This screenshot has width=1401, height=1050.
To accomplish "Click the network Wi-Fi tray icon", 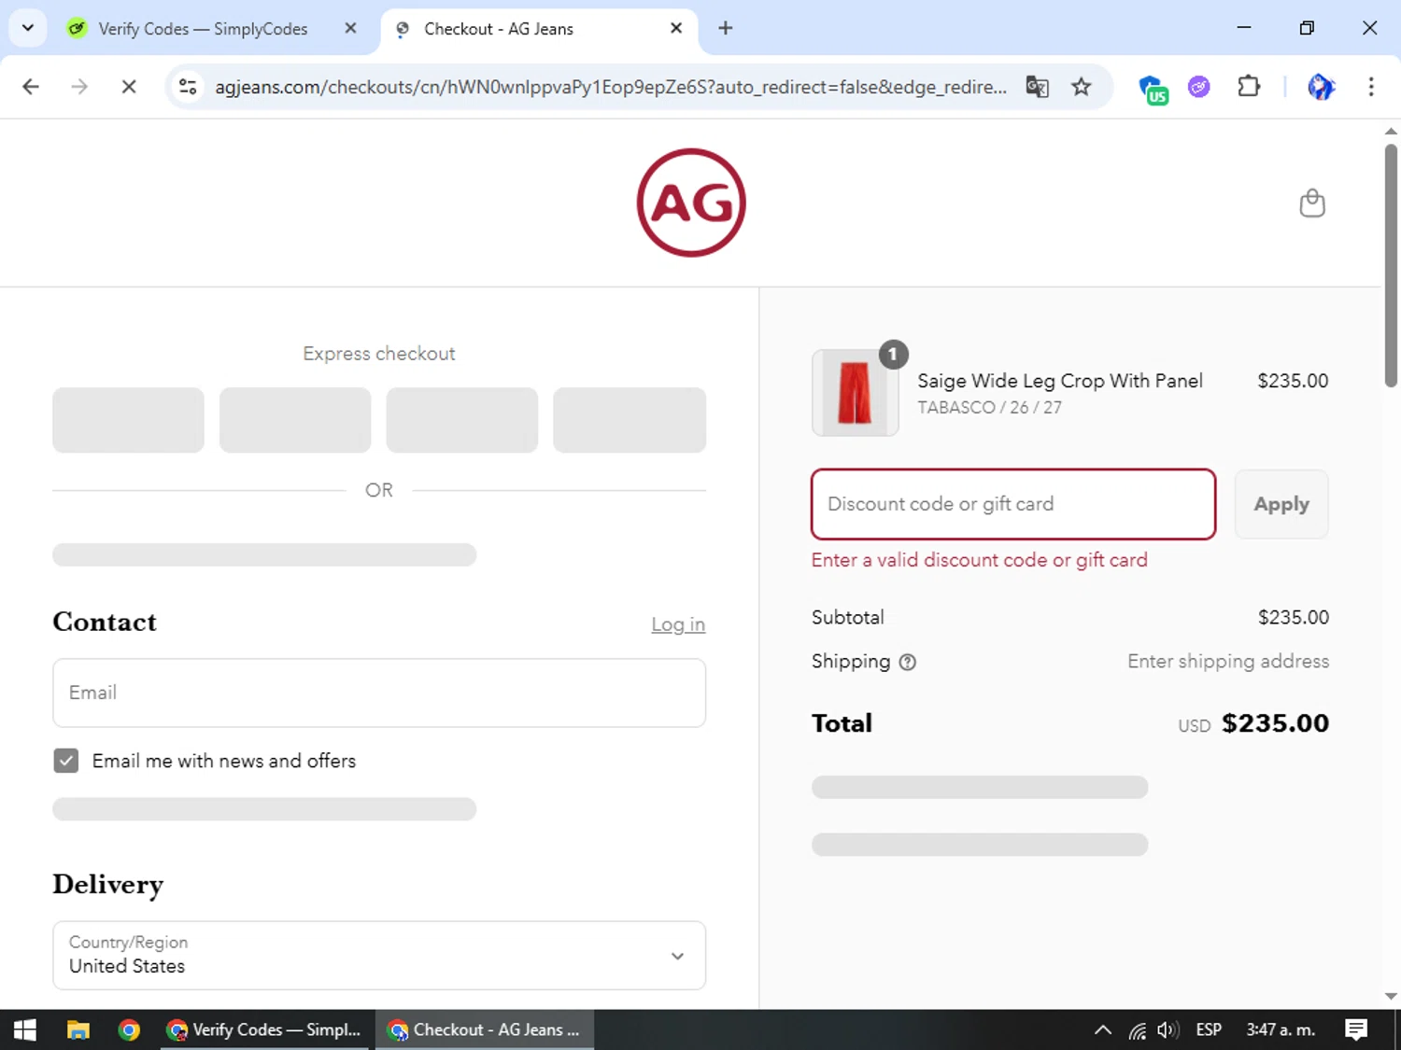I will [x=1137, y=1030].
